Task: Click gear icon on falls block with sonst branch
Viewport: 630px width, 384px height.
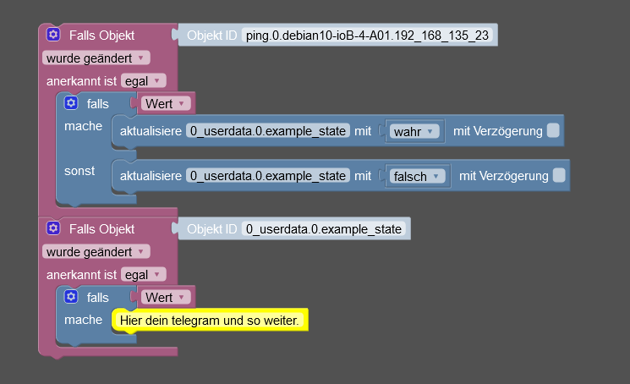Action: [71, 103]
